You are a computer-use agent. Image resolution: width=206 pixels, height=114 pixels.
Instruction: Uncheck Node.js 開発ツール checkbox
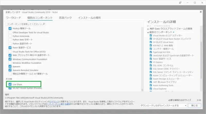[x=10, y=28]
